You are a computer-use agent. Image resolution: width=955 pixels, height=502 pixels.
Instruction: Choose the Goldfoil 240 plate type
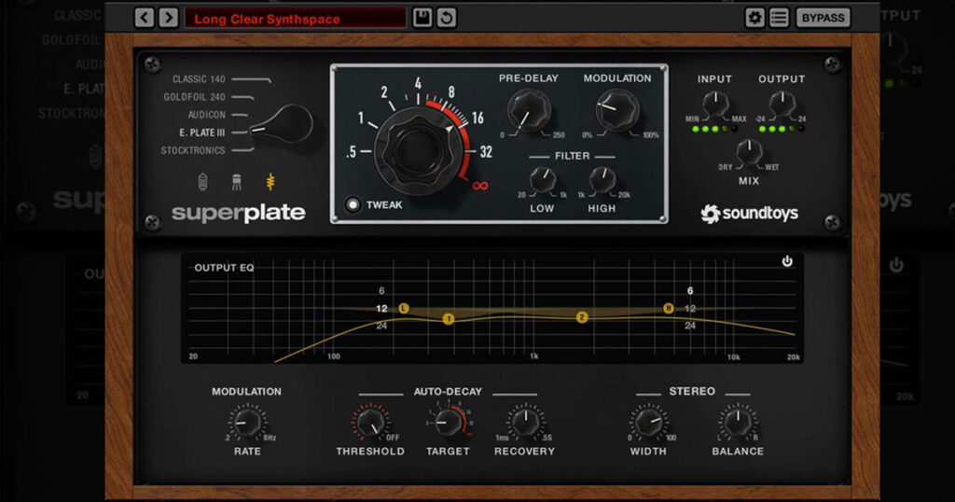pos(195,97)
